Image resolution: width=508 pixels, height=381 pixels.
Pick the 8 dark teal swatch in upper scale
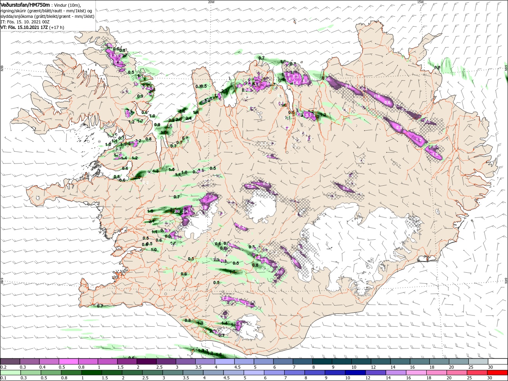[x=322, y=362]
